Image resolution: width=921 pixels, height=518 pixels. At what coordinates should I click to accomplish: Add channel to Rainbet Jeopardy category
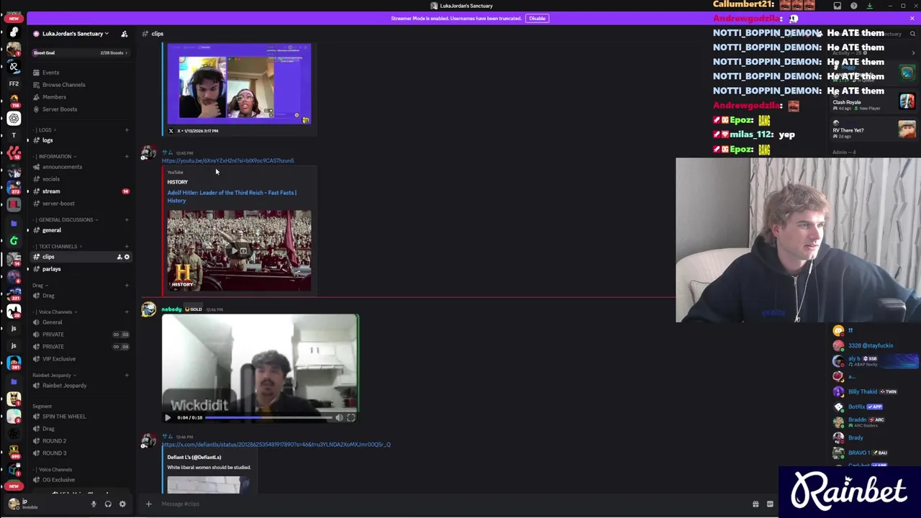coord(127,376)
